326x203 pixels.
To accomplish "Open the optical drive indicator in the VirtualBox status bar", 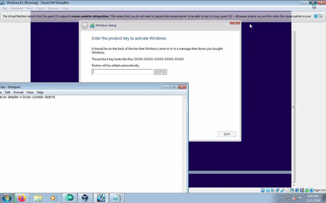I will 268,190.
